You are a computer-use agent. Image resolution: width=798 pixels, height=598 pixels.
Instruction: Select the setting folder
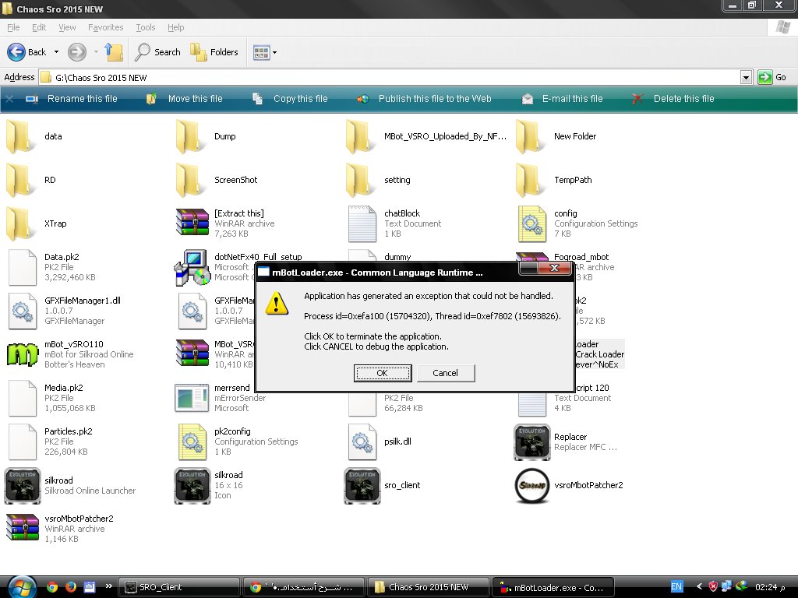(x=378, y=180)
